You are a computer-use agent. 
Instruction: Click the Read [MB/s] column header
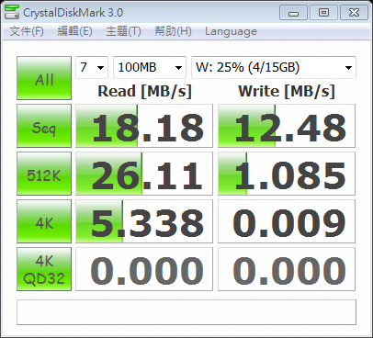(x=144, y=91)
